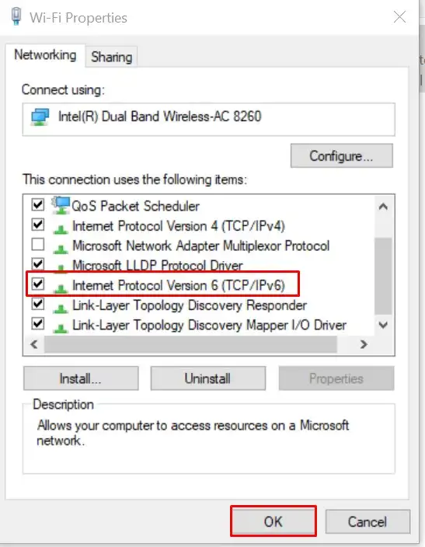This screenshot has height=547, width=425.
Task: Click the Internet Protocol Version 6 protocol icon
Action: point(61,288)
